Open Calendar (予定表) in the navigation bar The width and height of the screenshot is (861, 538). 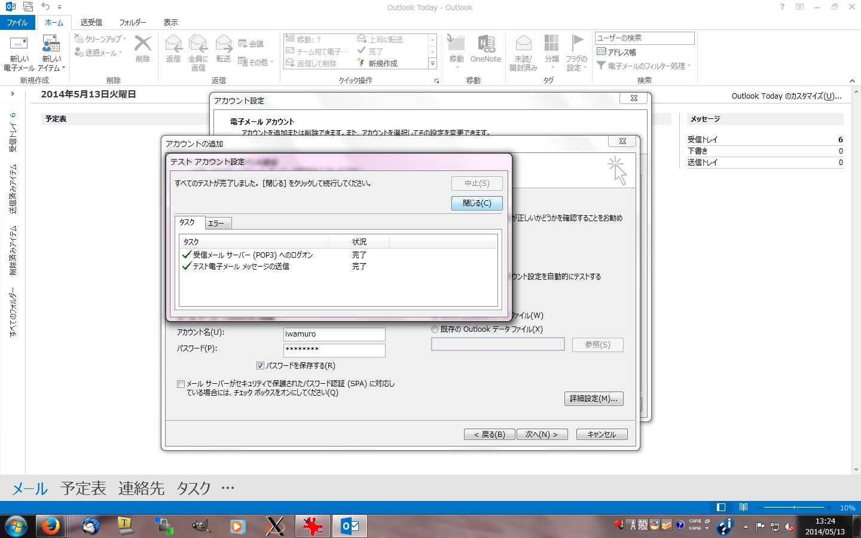83,488
